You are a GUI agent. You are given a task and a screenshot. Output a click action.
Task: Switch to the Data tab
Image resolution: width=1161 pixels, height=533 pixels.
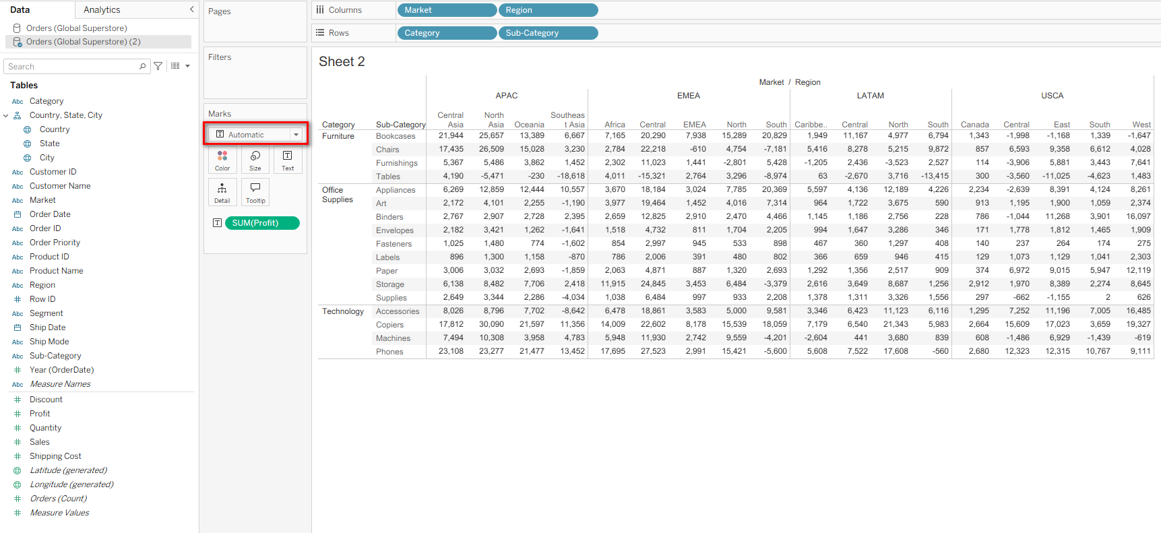20,9
